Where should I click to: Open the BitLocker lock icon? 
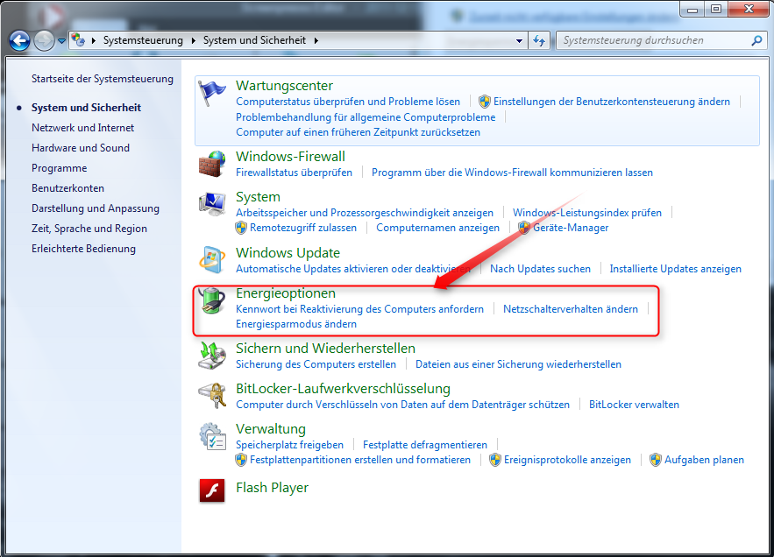[x=212, y=396]
